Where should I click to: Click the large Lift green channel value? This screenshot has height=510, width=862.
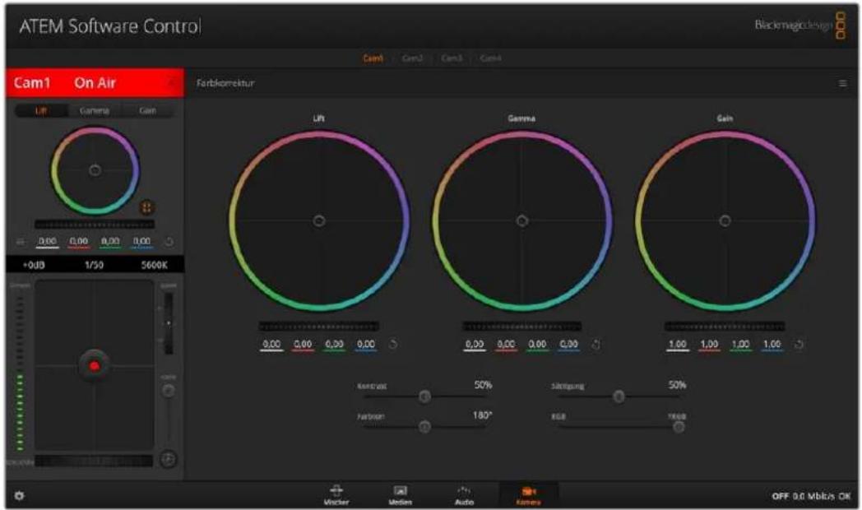click(334, 345)
